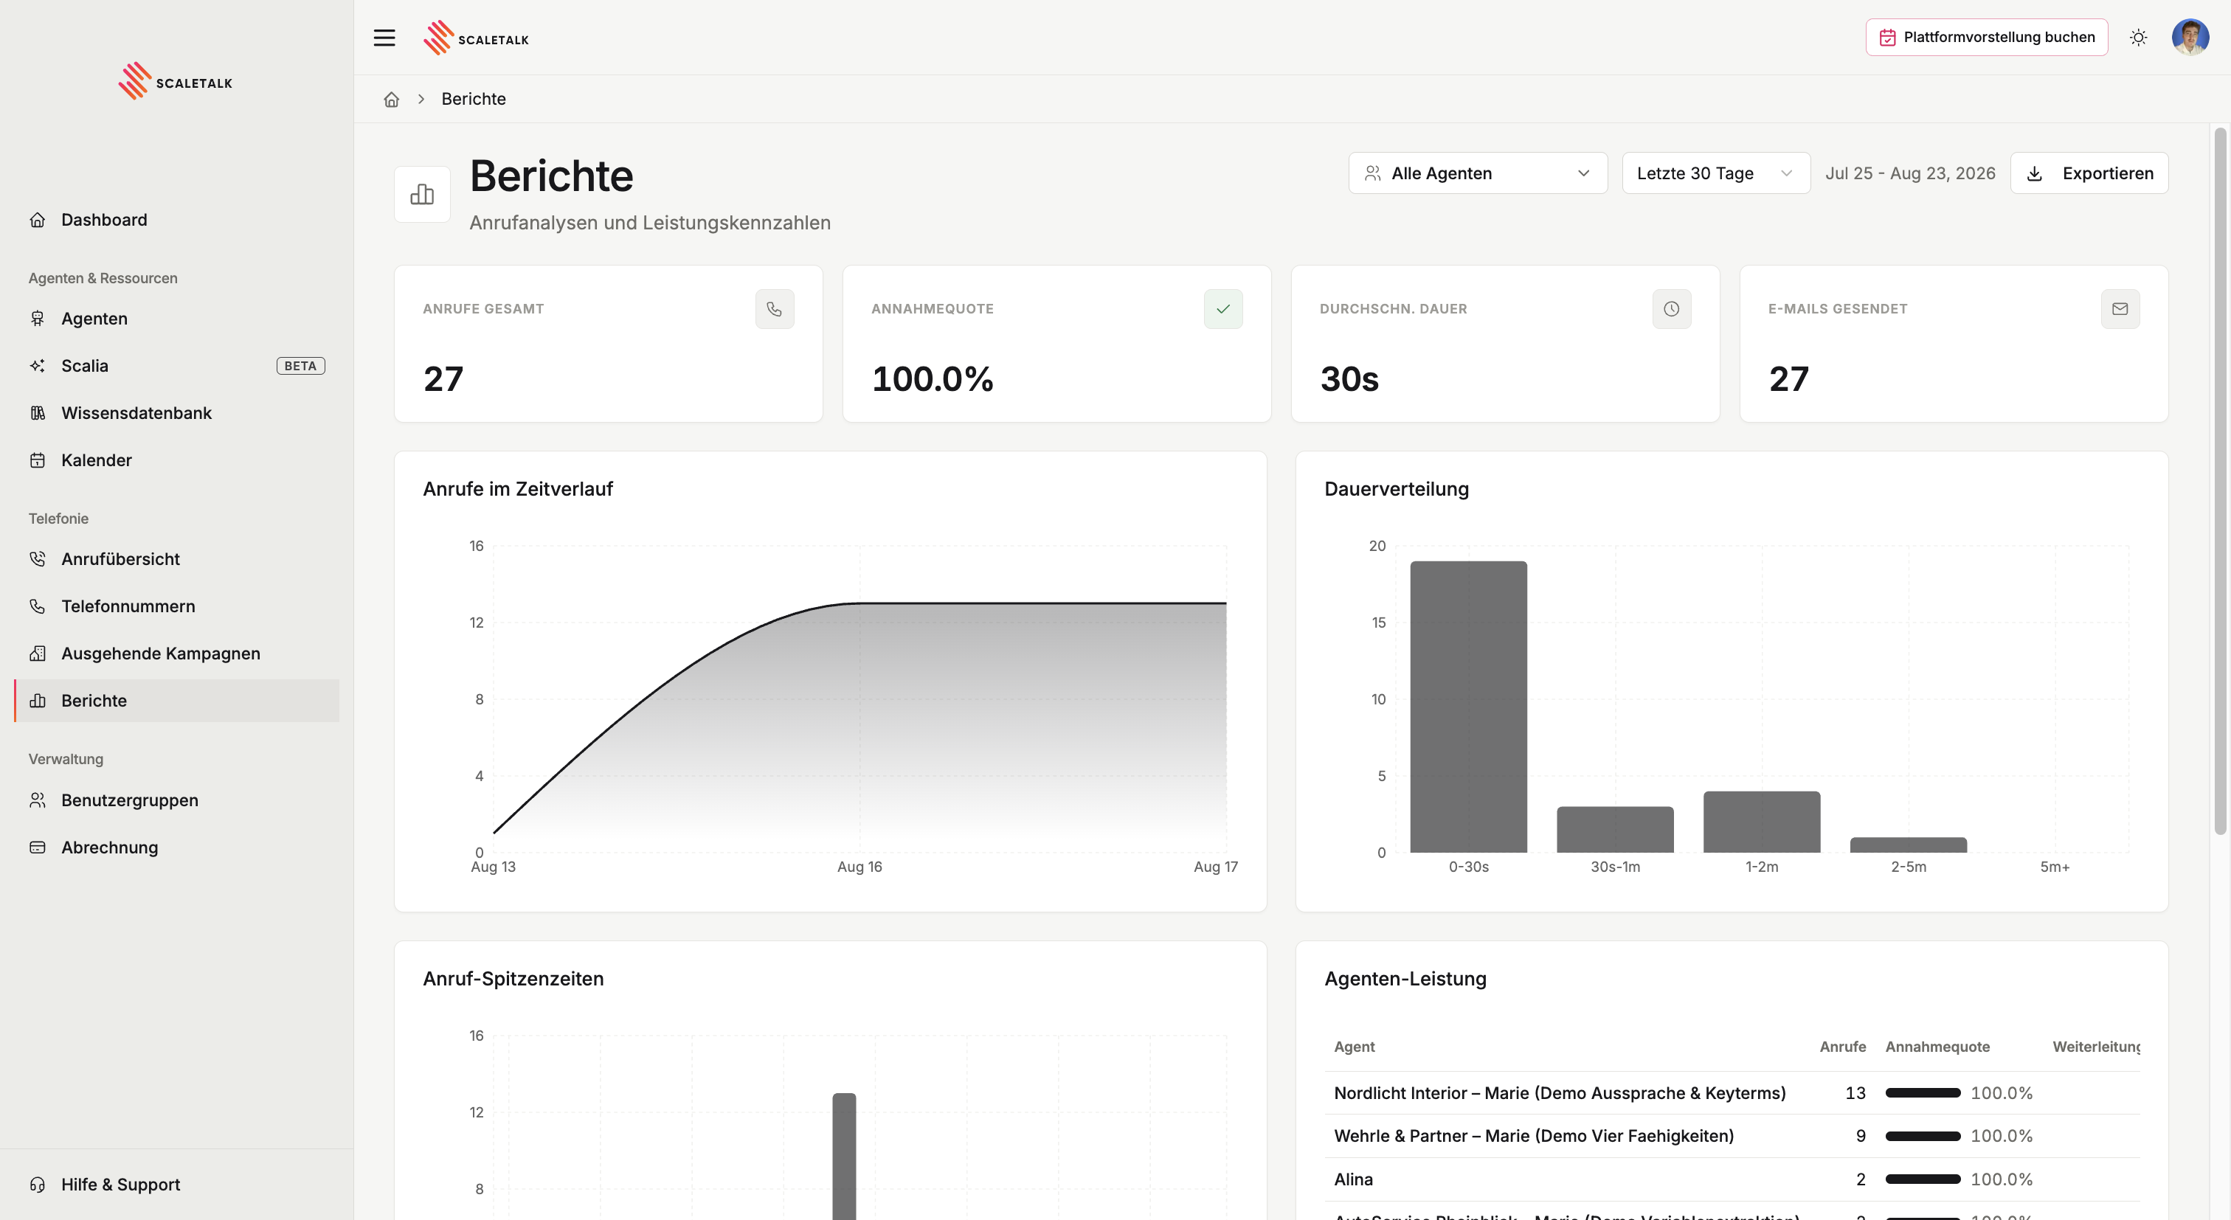Open Wissensdatenbank menu item
The height and width of the screenshot is (1220, 2231).
tap(176, 413)
